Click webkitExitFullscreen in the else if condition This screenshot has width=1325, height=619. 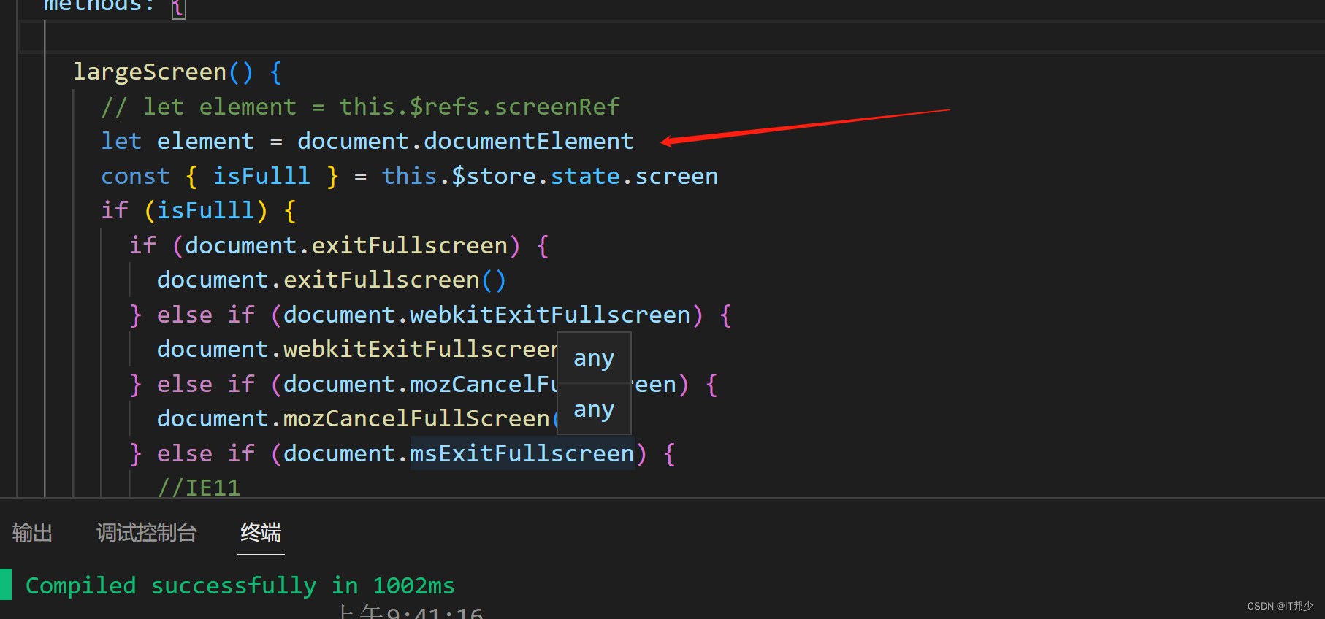click(550, 315)
